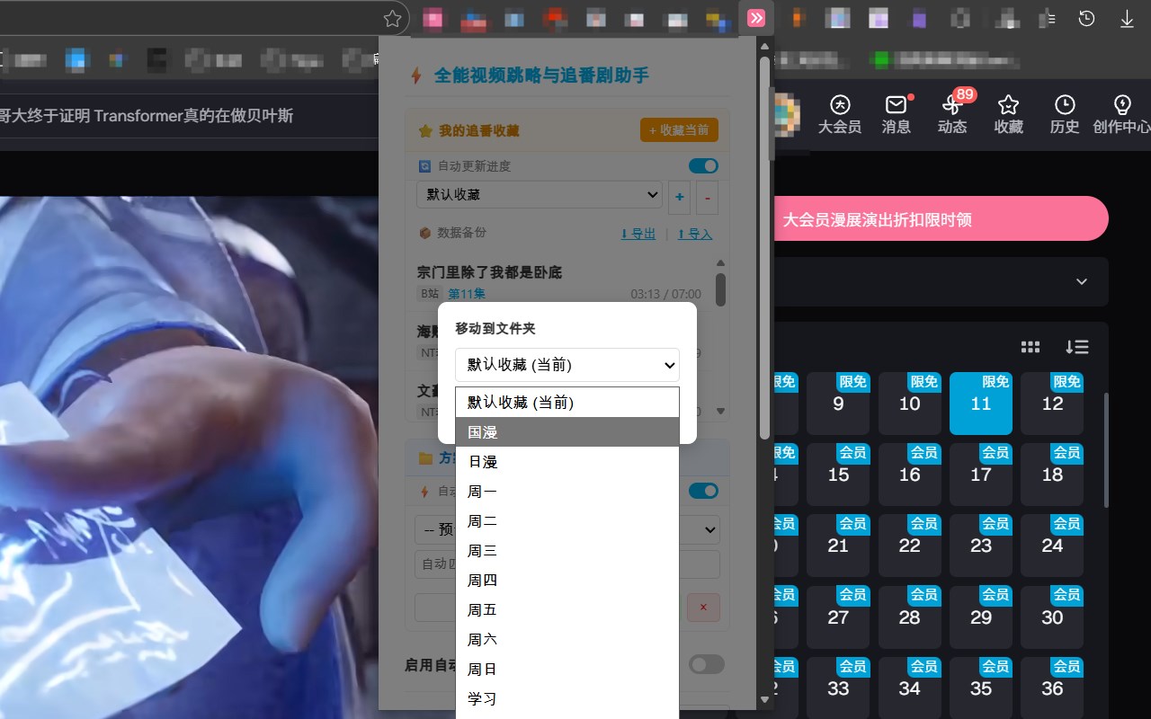Enable the 启用自动 switch
Viewport: 1151px width, 719px height.
tap(707, 665)
